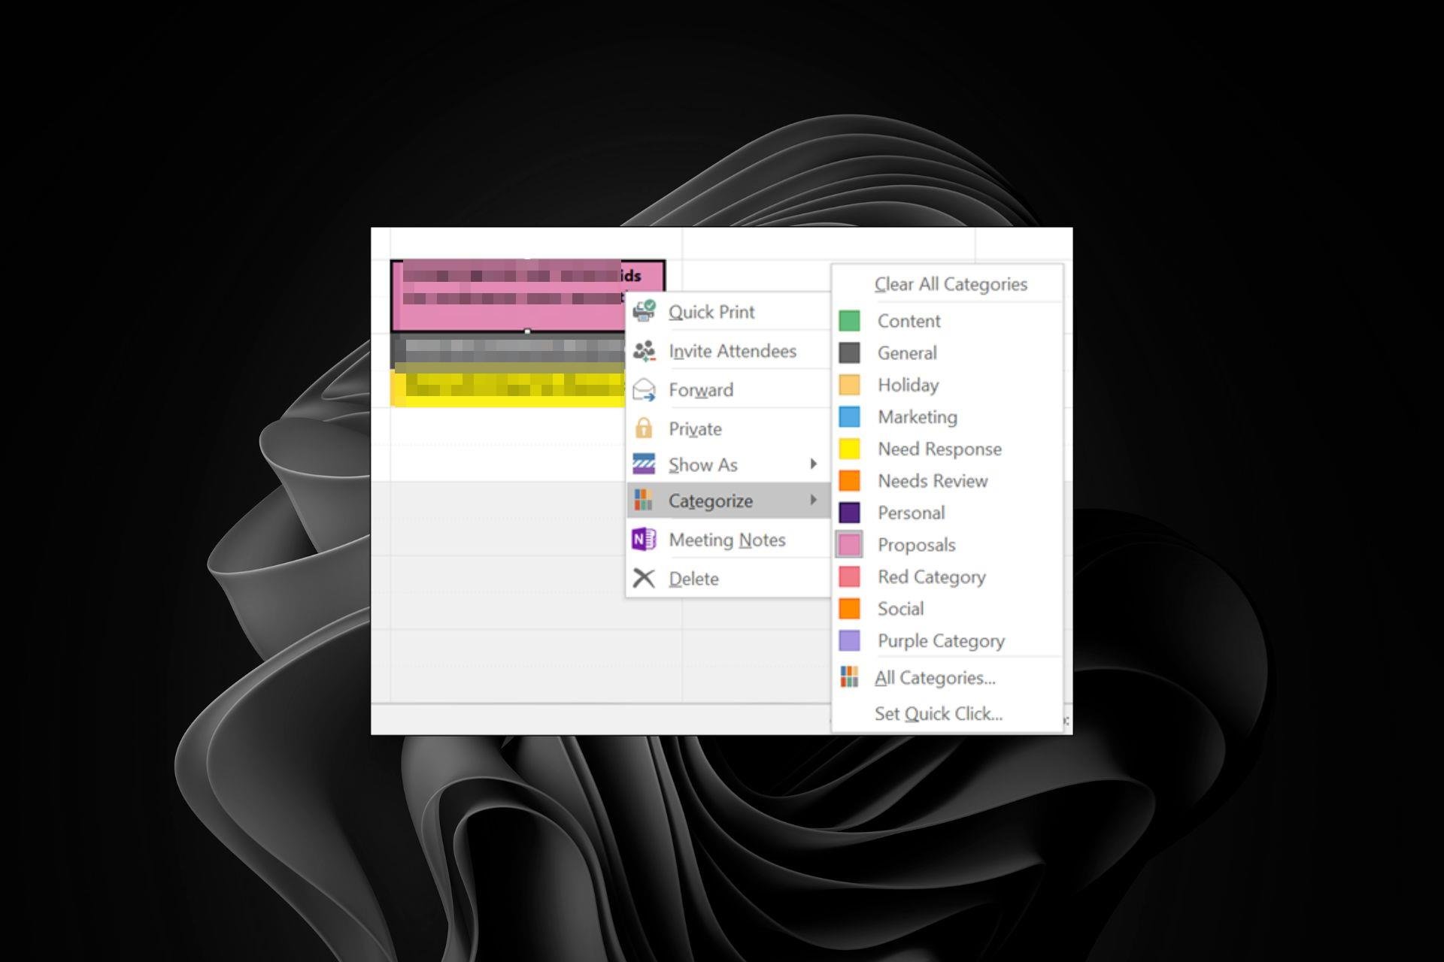Click the Personal category label
Screen dimensions: 1444x962
[912, 513]
